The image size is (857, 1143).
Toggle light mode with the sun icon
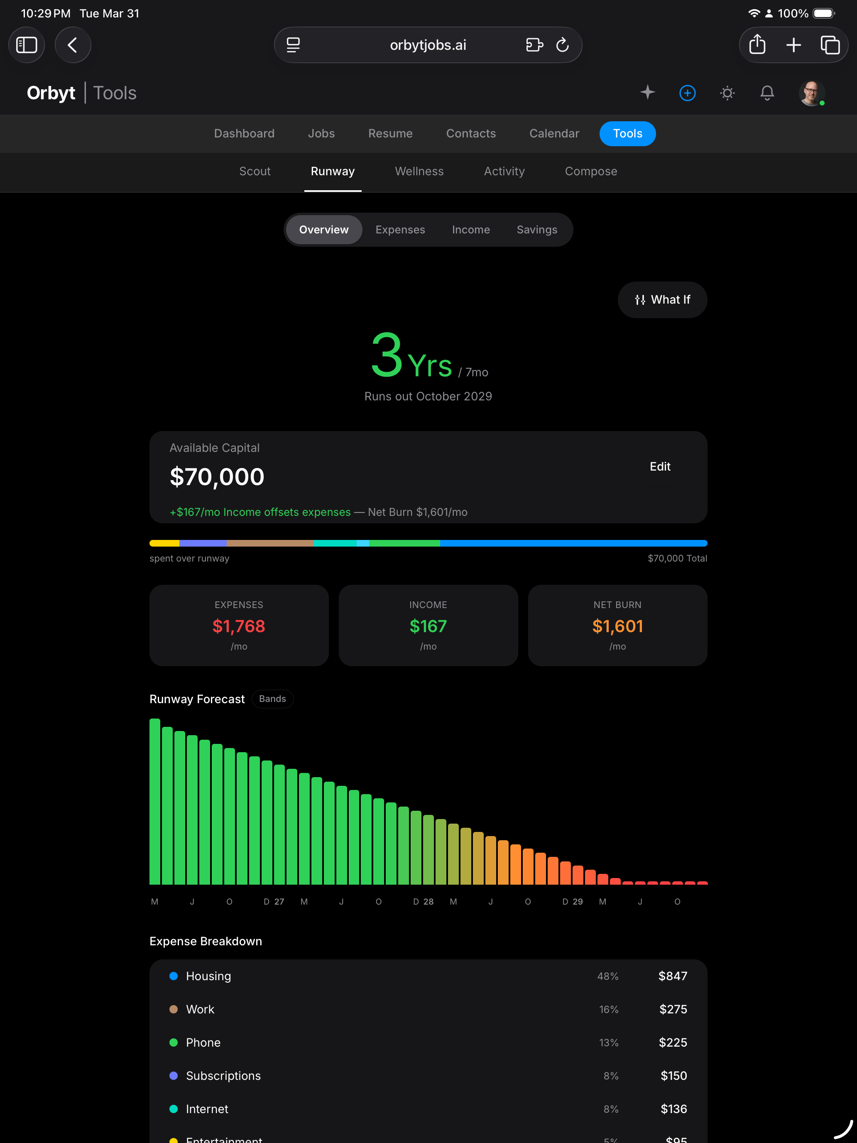(x=727, y=93)
